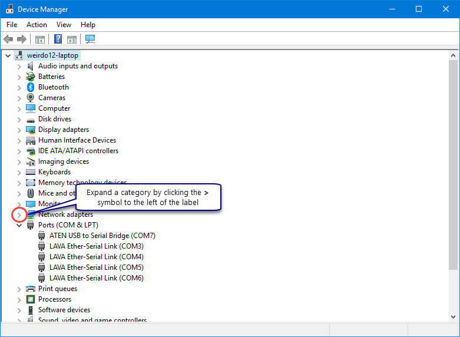Click the Bluetooth category icon

(31, 87)
